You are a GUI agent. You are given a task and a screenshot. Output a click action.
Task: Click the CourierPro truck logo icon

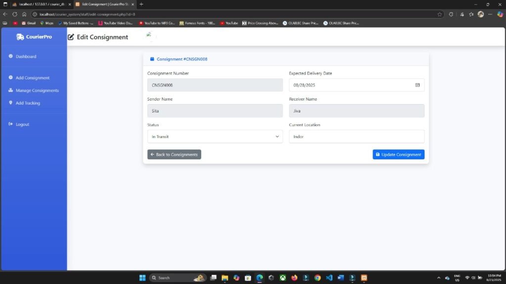[20, 37]
